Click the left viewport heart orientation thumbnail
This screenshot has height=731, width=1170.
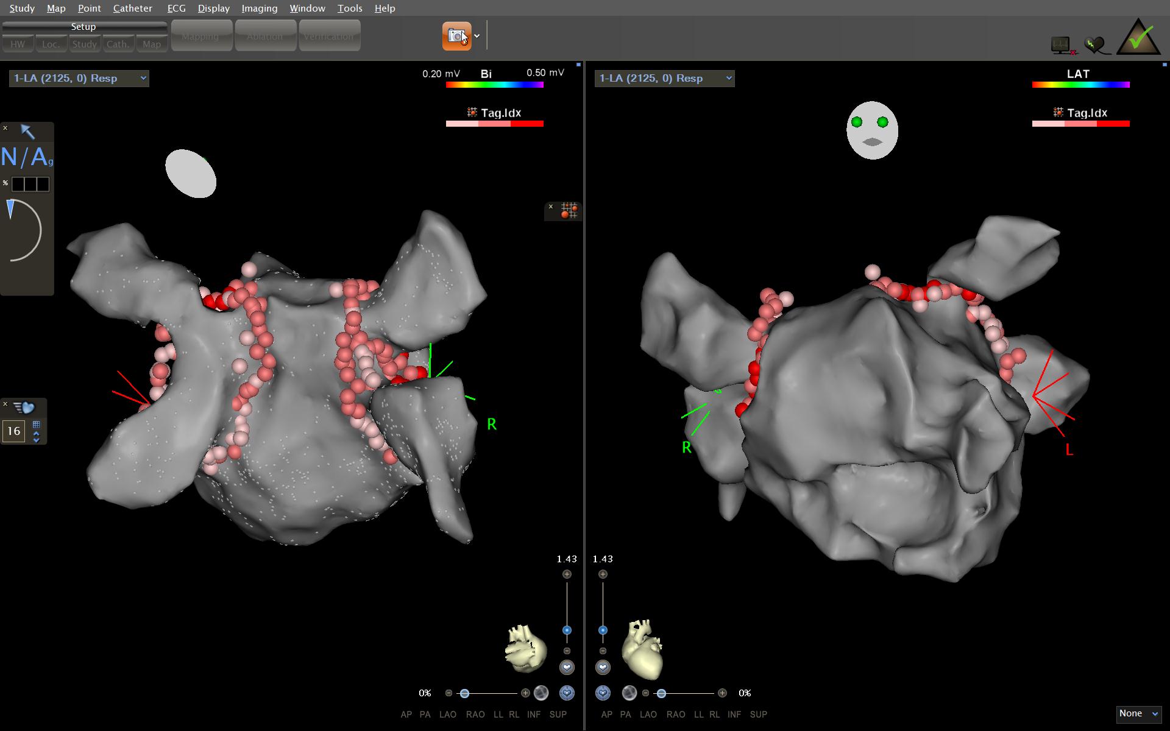pos(525,648)
